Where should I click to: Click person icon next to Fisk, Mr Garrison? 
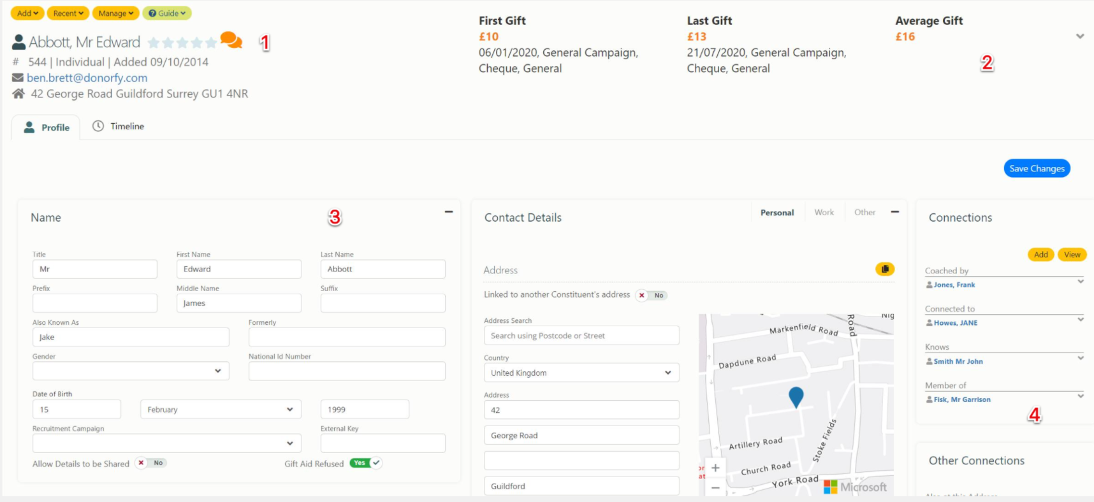point(930,399)
